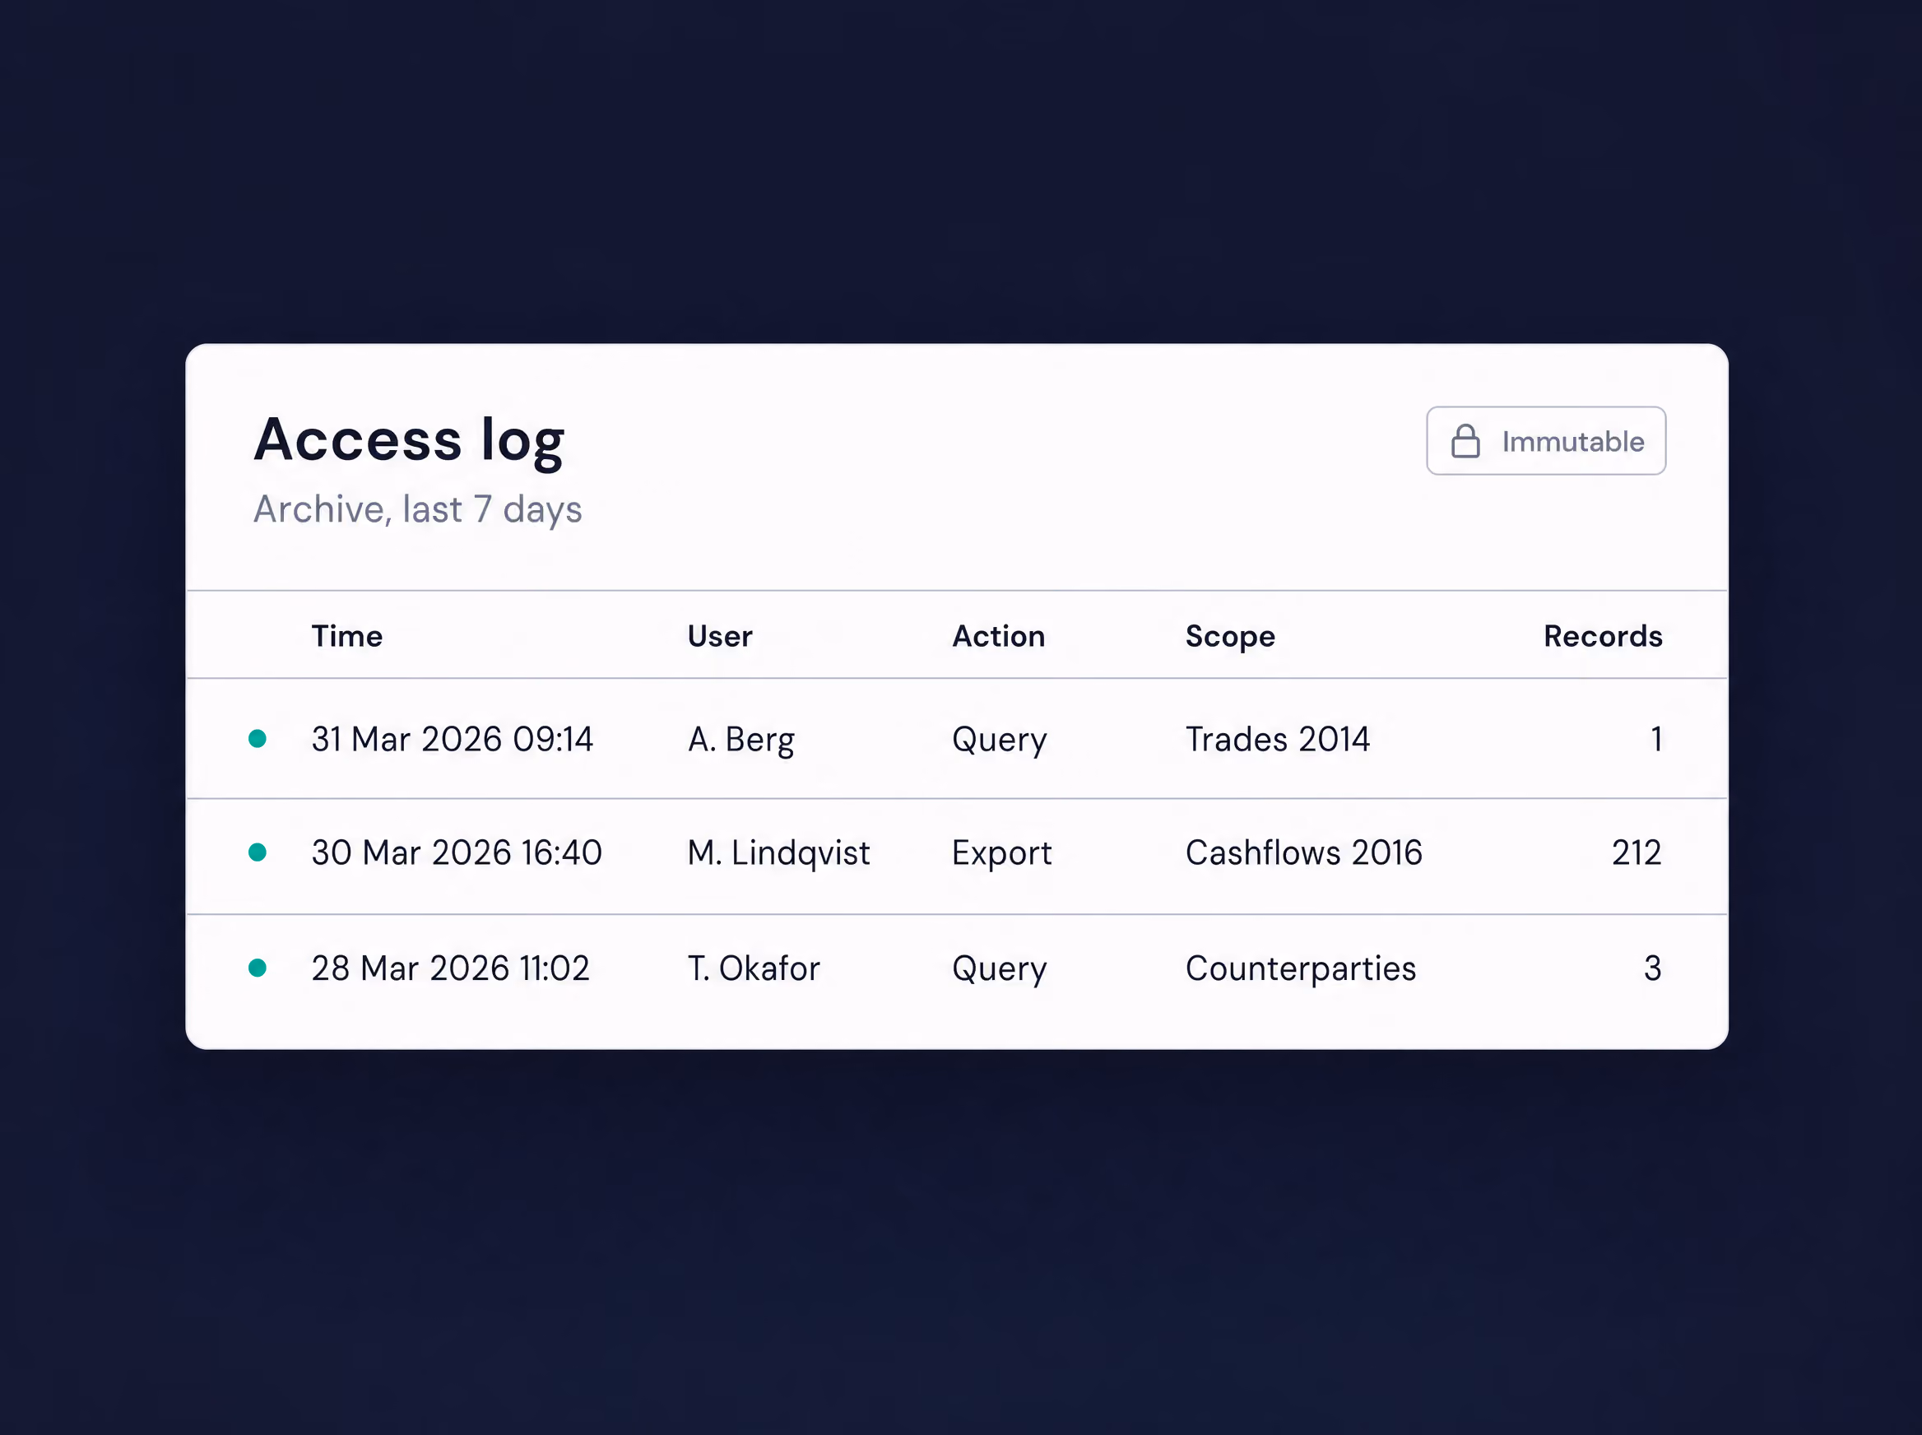
Task: Click the user name M. Lindqvist
Action: coord(778,855)
